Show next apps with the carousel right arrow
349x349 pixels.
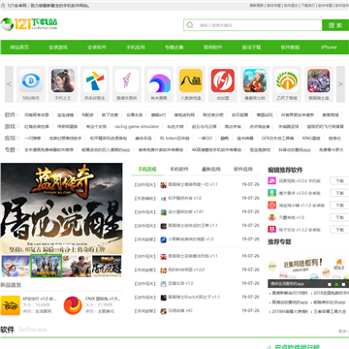pos(340,84)
